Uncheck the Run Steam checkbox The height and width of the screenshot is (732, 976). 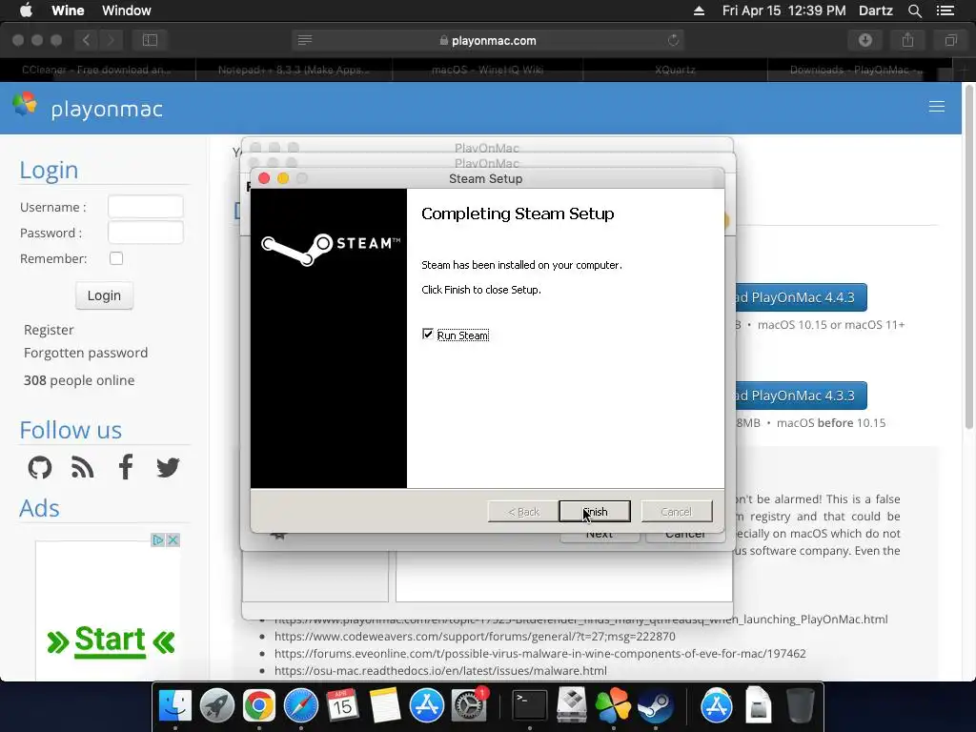point(428,335)
